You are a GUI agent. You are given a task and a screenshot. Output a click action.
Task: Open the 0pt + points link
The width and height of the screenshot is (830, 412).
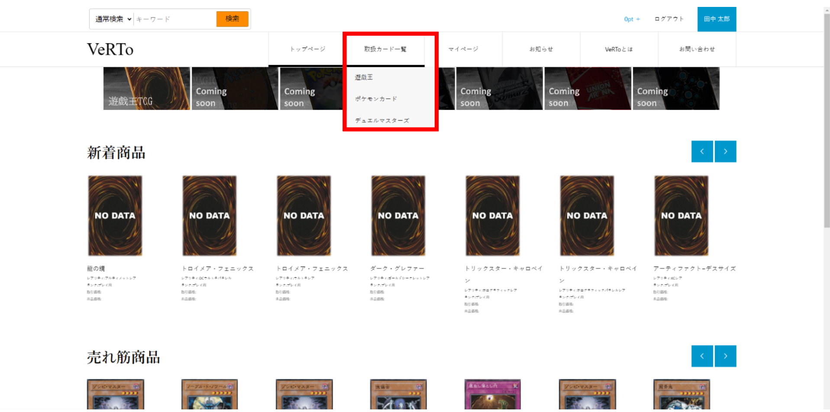pyautogui.click(x=632, y=19)
